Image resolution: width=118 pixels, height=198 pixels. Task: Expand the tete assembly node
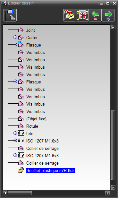point(15,133)
